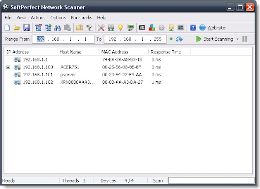Click host name ACER751
This screenshot has height=189, width=260.
tap(70, 67)
